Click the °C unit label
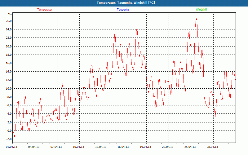This screenshot has width=248, height=155. [x=10, y=14]
